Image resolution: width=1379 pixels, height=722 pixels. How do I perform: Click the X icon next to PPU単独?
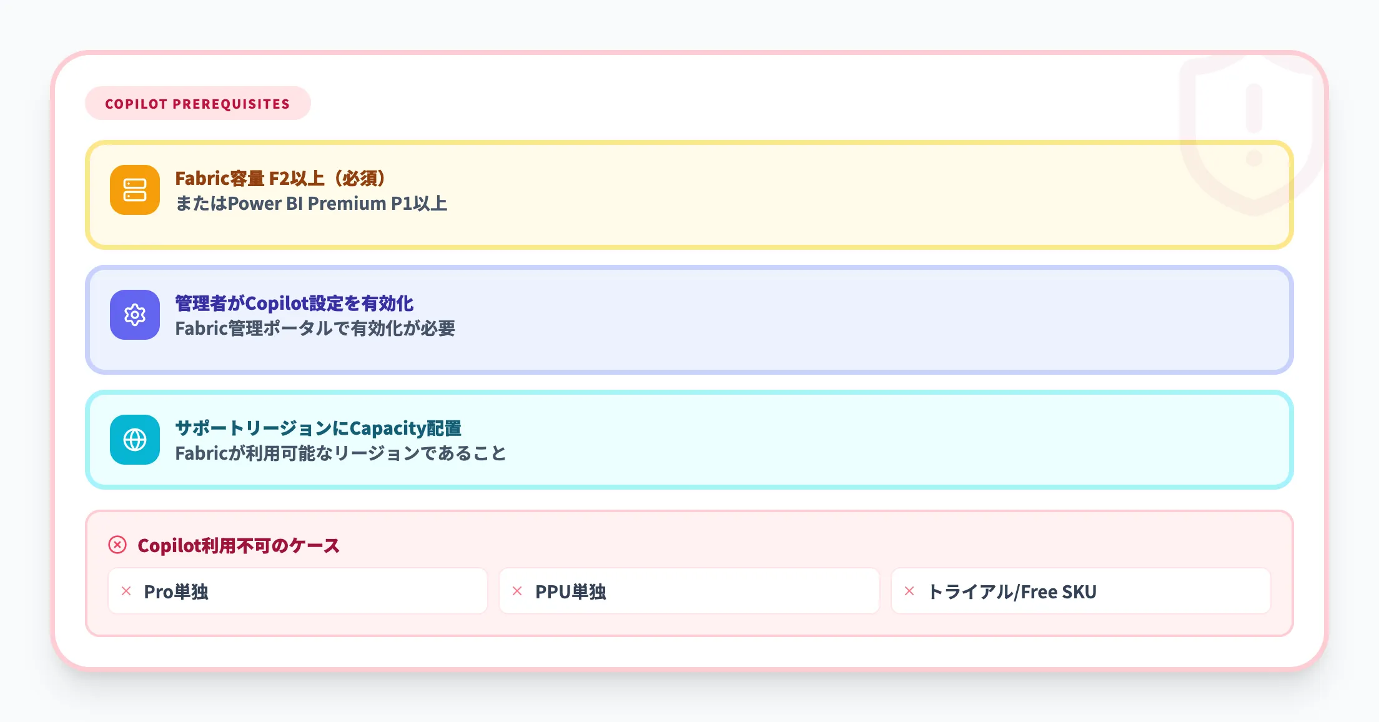(x=517, y=591)
